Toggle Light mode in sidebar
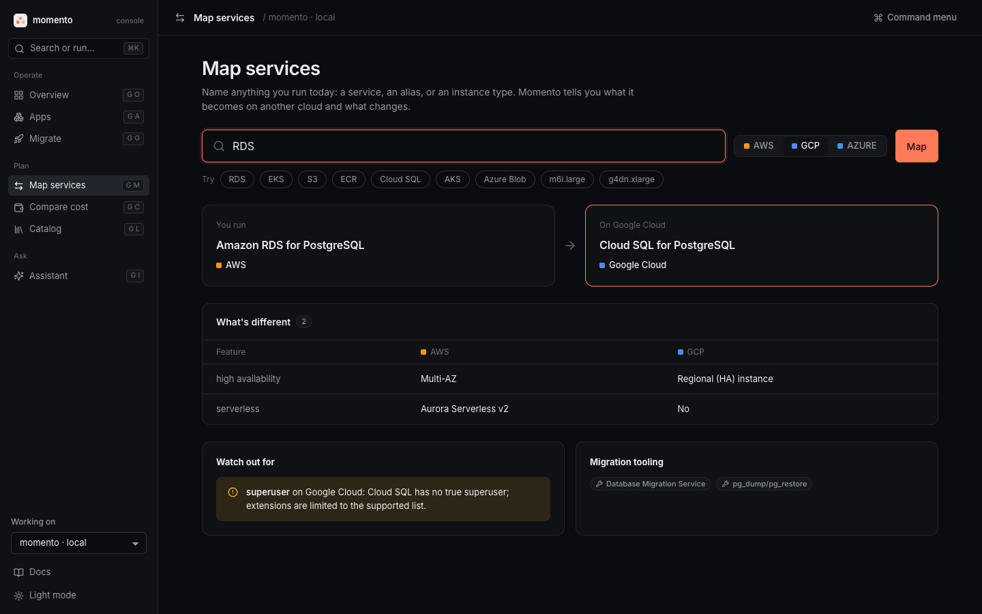Image resolution: width=982 pixels, height=614 pixels. 79,596
